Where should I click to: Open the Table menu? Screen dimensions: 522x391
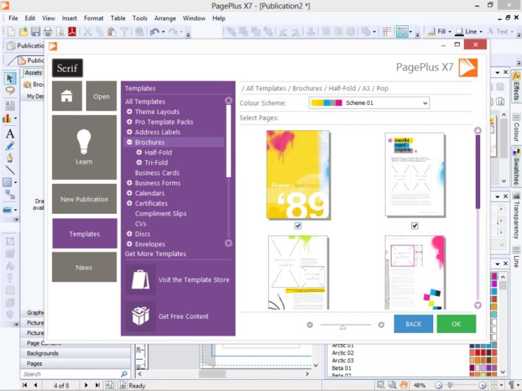(x=118, y=19)
